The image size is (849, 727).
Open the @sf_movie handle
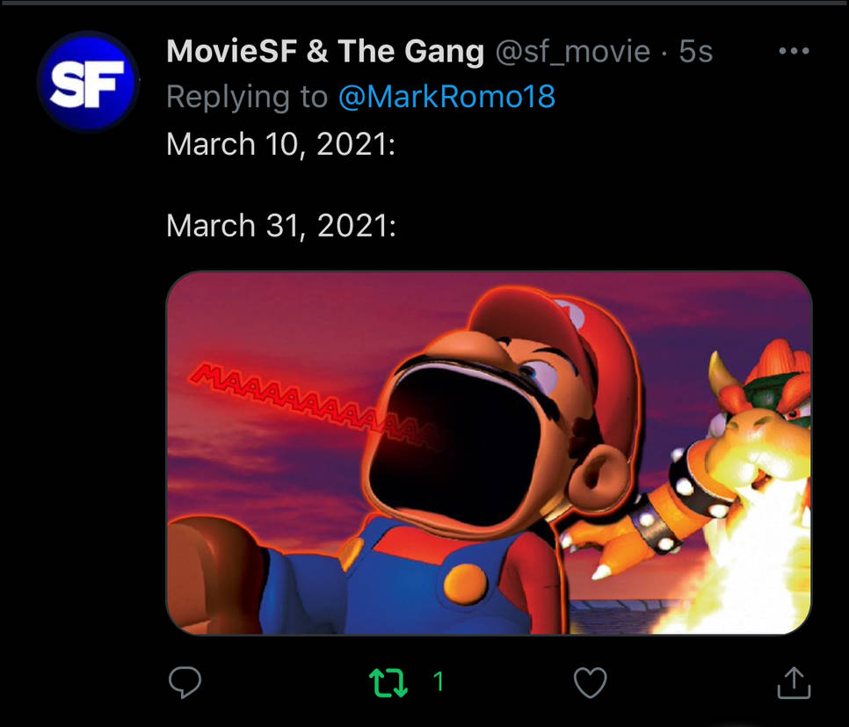pyautogui.click(x=572, y=52)
